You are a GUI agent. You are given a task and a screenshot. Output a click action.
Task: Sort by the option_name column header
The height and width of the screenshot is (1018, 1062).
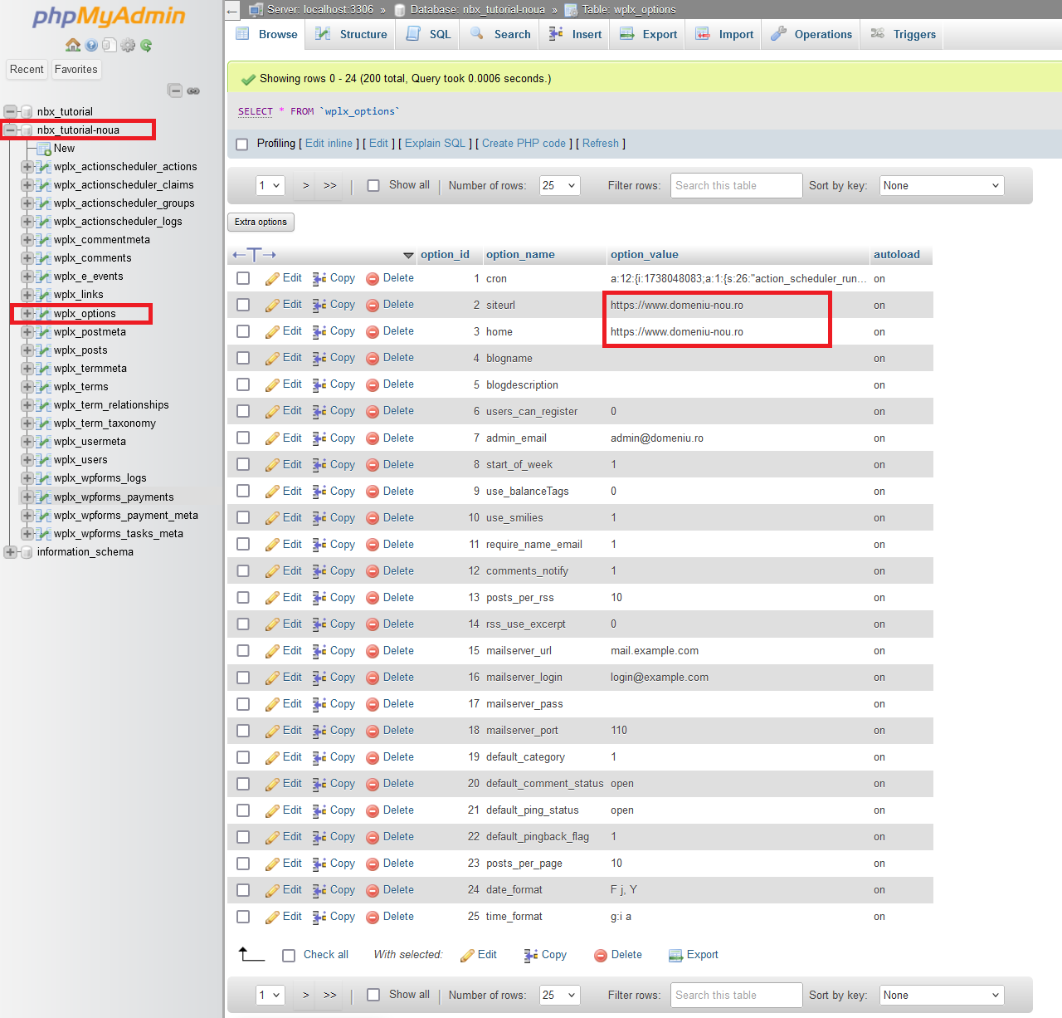click(520, 255)
